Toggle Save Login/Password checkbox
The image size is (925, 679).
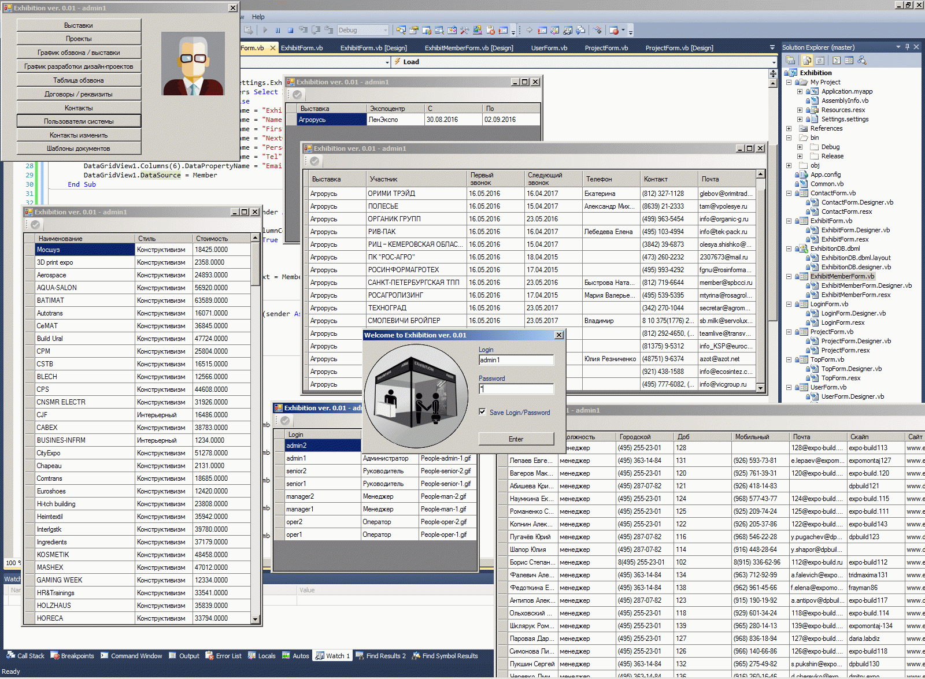point(482,411)
